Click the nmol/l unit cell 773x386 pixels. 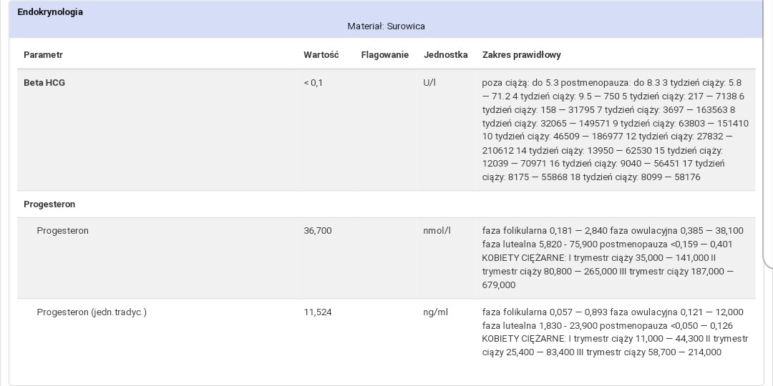[437, 231]
